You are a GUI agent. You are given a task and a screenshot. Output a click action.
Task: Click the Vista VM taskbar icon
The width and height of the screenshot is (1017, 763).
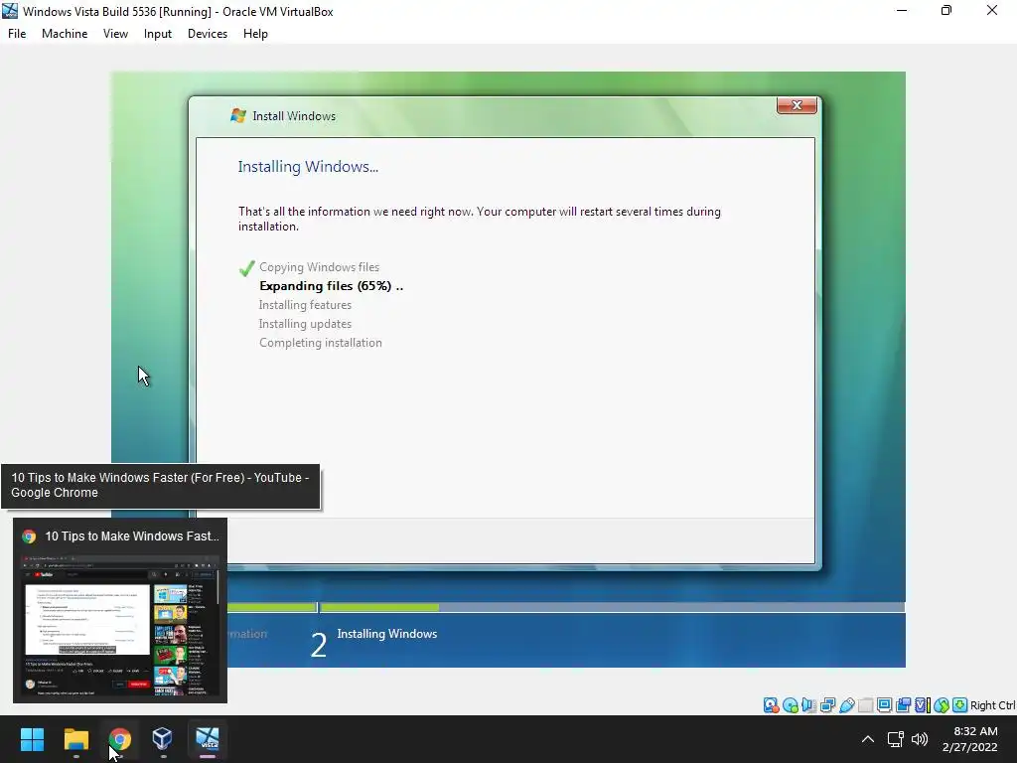tap(208, 739)
